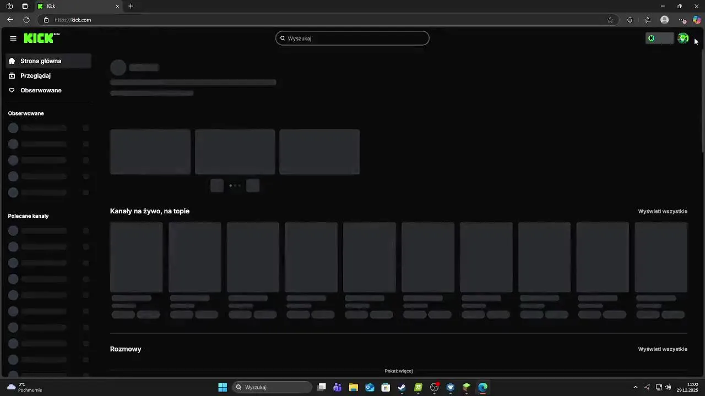This screenshot has width=705, height=396.
Task: Open the Windows Start menu
Action: click(x=223, y=387)
